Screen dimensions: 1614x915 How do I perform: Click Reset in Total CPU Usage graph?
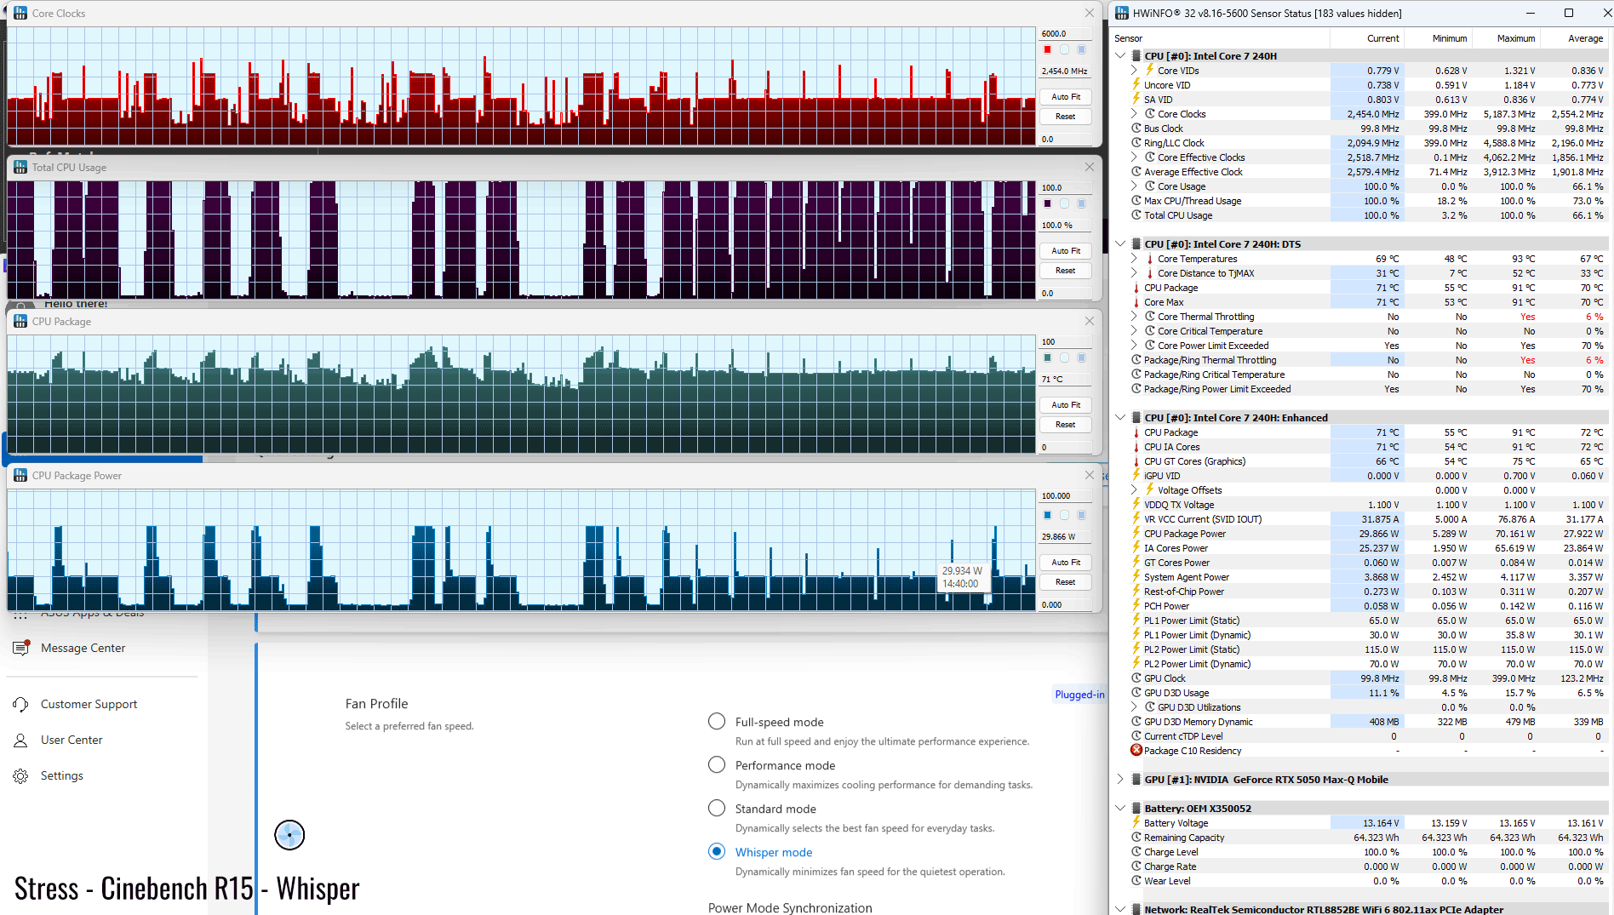point(1065,271)
